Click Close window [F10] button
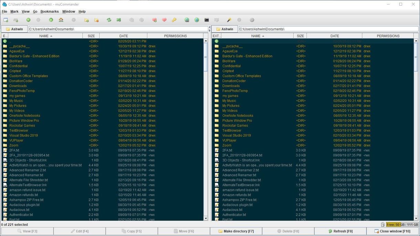 pyautogui.click(x=392, y=231)
